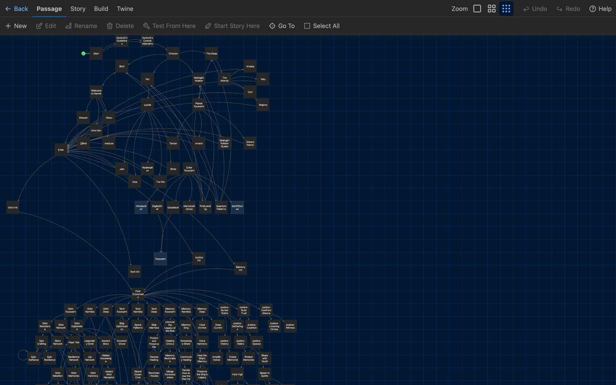Viewport: 616px width, 385px height.
Task: Open the Help panel
Action: point(600,8)
